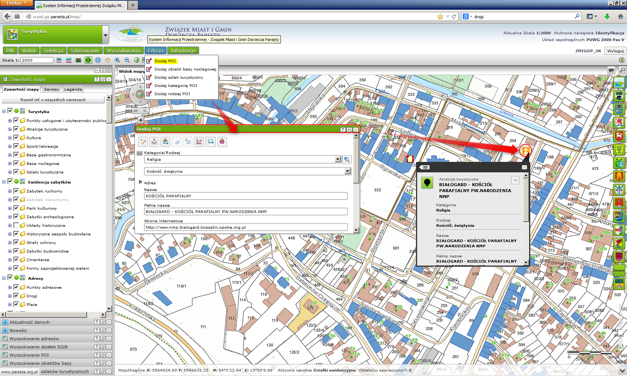The image size is (627, 376).
Task: Click the Nazwa field with KOŚCIÓŁ PARAFIALNY
Action: (246, 196)
